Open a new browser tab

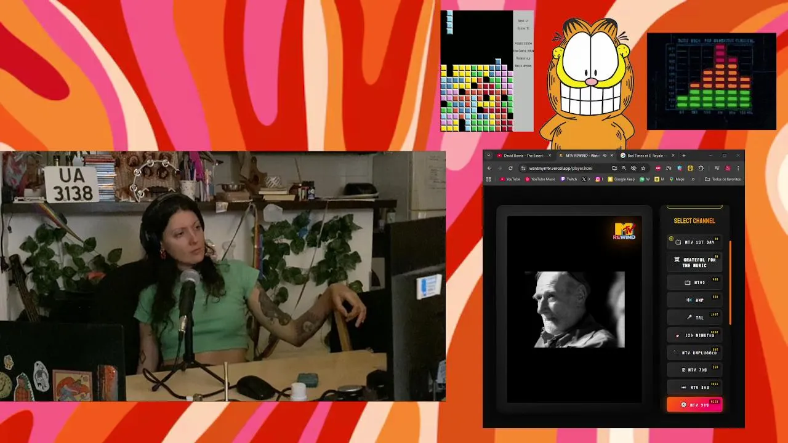(x=684, y=156)
